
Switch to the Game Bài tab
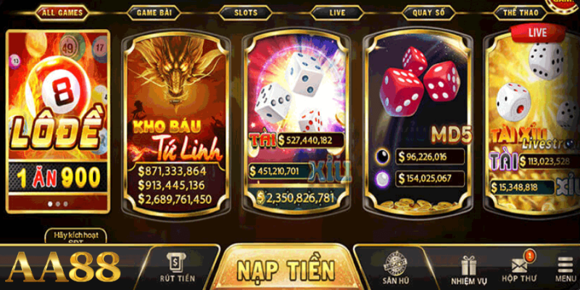(x=154, y=13)
